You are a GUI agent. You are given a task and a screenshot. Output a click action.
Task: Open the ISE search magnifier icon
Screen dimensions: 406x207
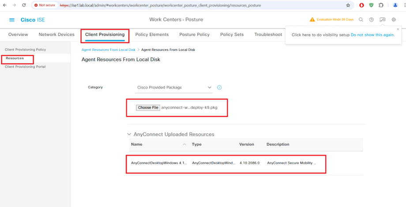tap(361, 20)
